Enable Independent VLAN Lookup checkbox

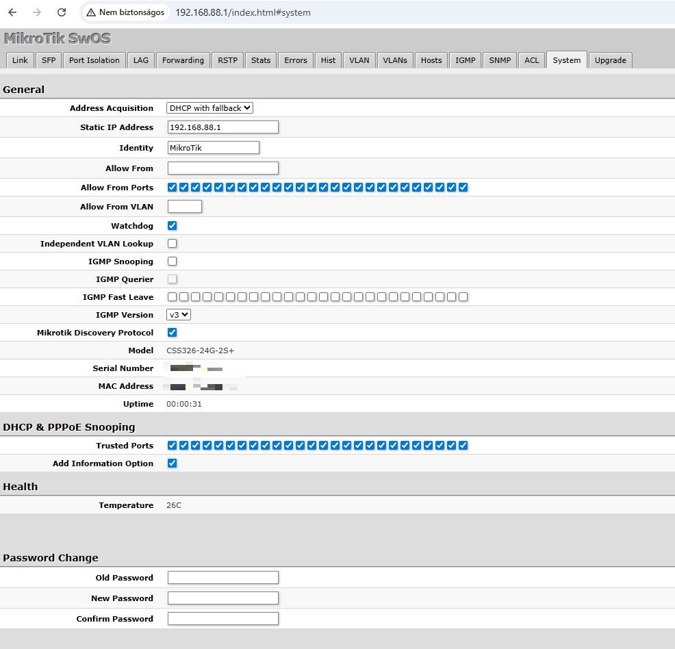(x=173, y=244)
